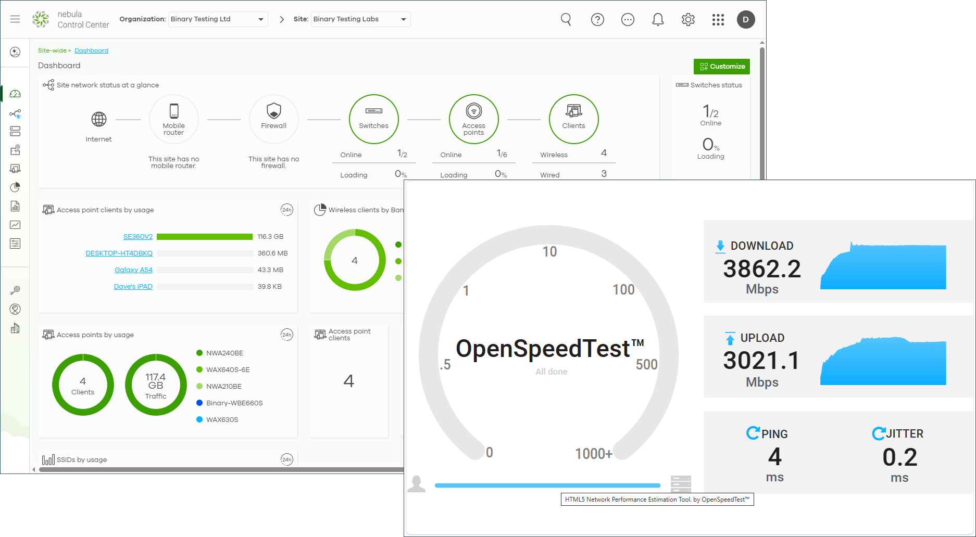976x537 pixels.
Task: Open the key license sidebar icon
Action: [x=15, y=290]
